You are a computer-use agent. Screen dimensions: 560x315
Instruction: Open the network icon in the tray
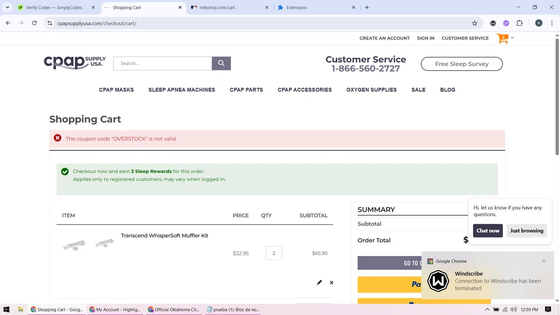505,309
